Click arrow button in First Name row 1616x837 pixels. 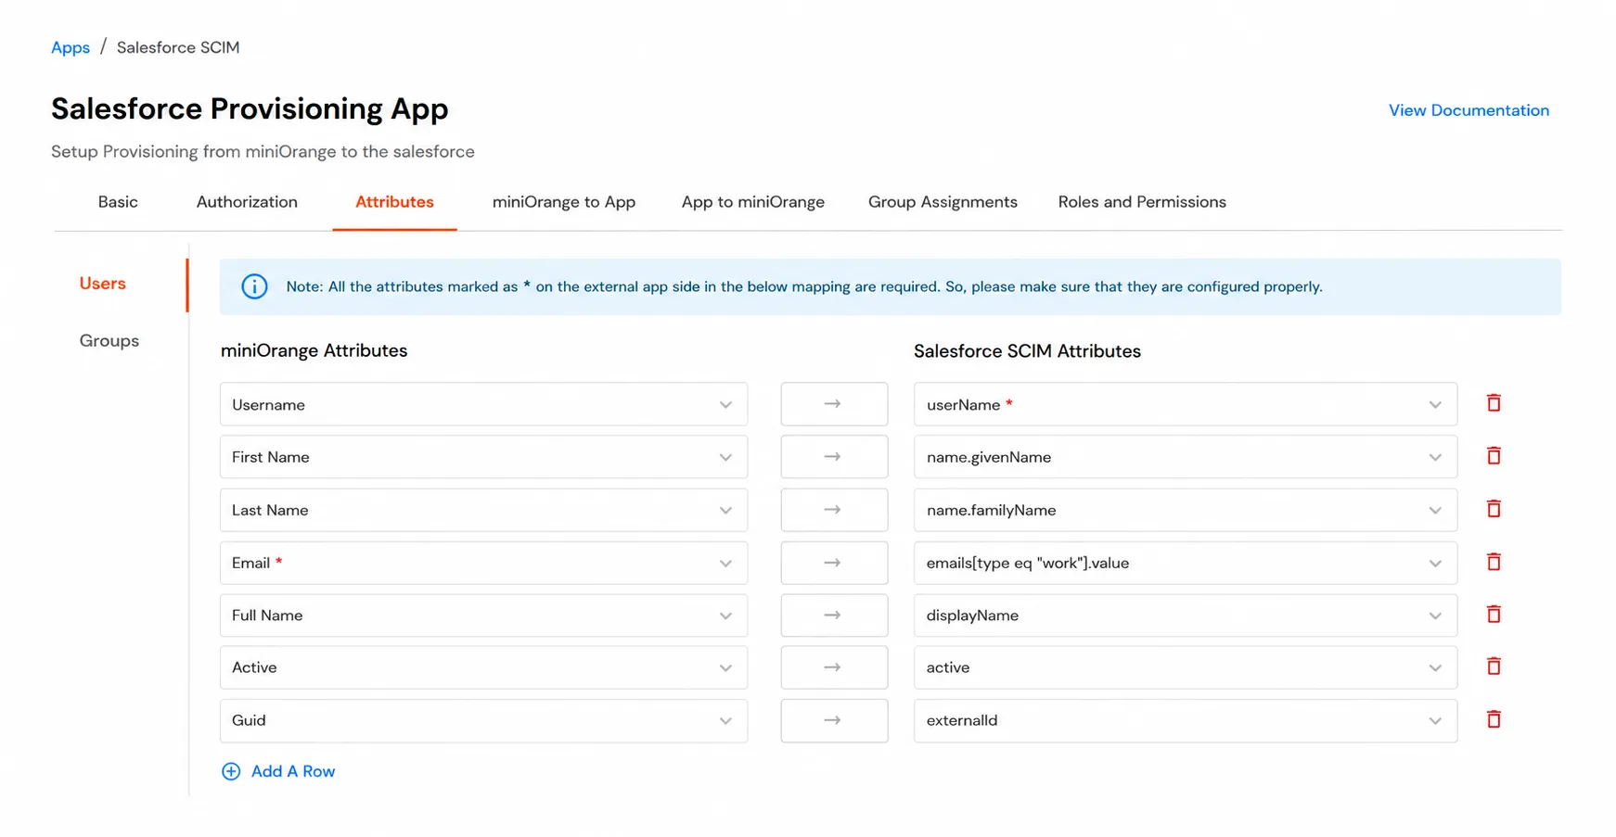click(x=834, y=457)
